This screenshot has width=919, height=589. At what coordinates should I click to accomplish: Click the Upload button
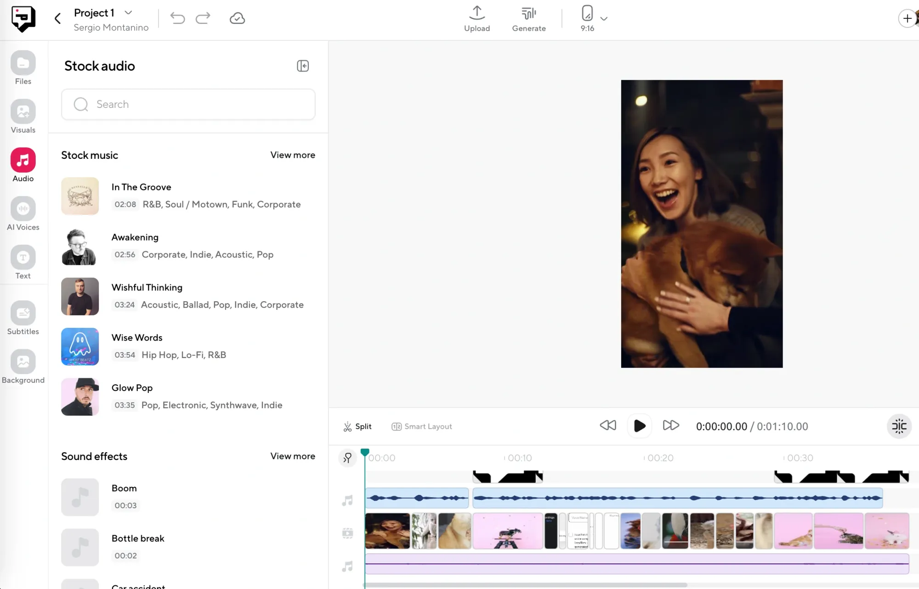tap(477, 19)
